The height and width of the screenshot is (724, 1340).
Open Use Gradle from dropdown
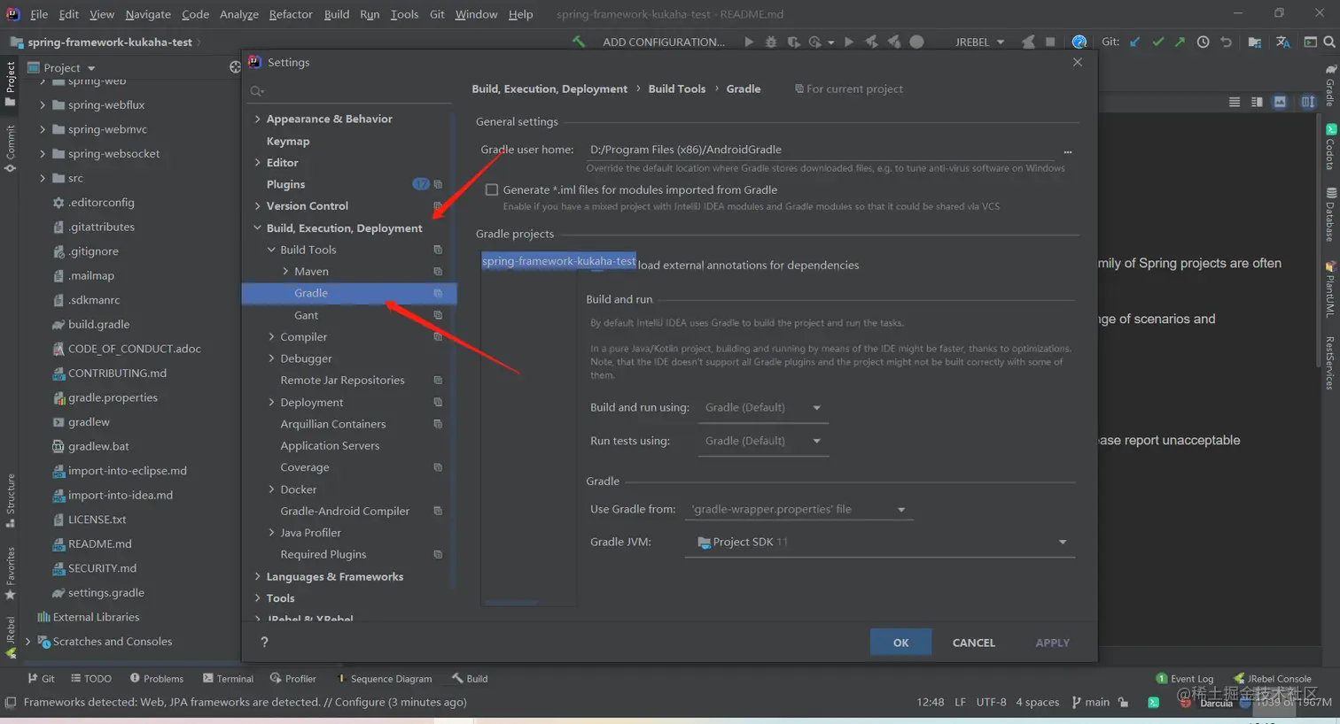point(799,510)
